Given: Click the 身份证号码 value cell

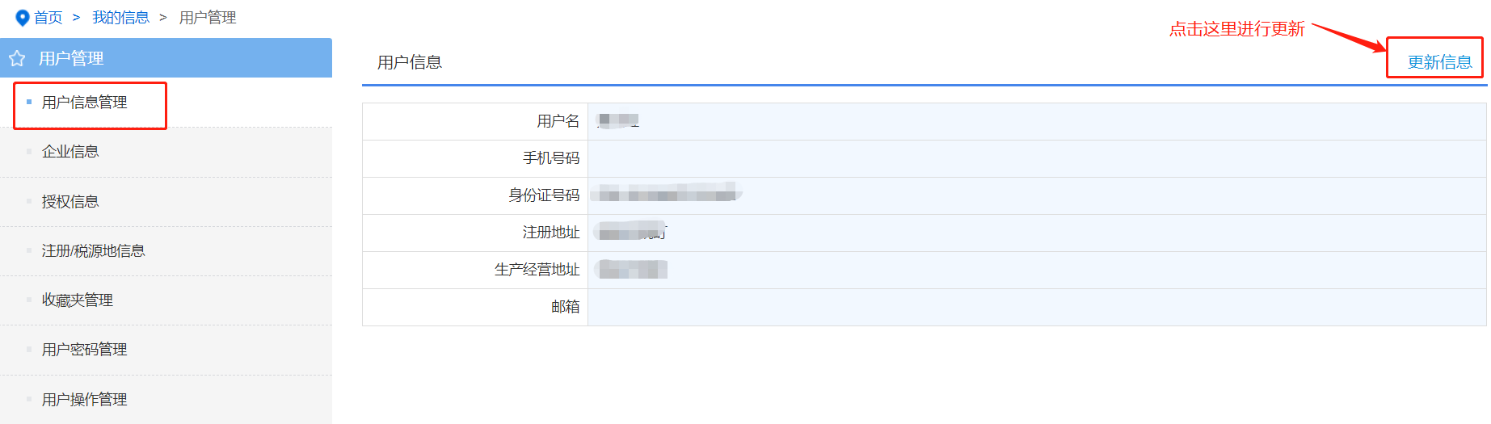Looking at the screenshot, I should point(1036,195).
